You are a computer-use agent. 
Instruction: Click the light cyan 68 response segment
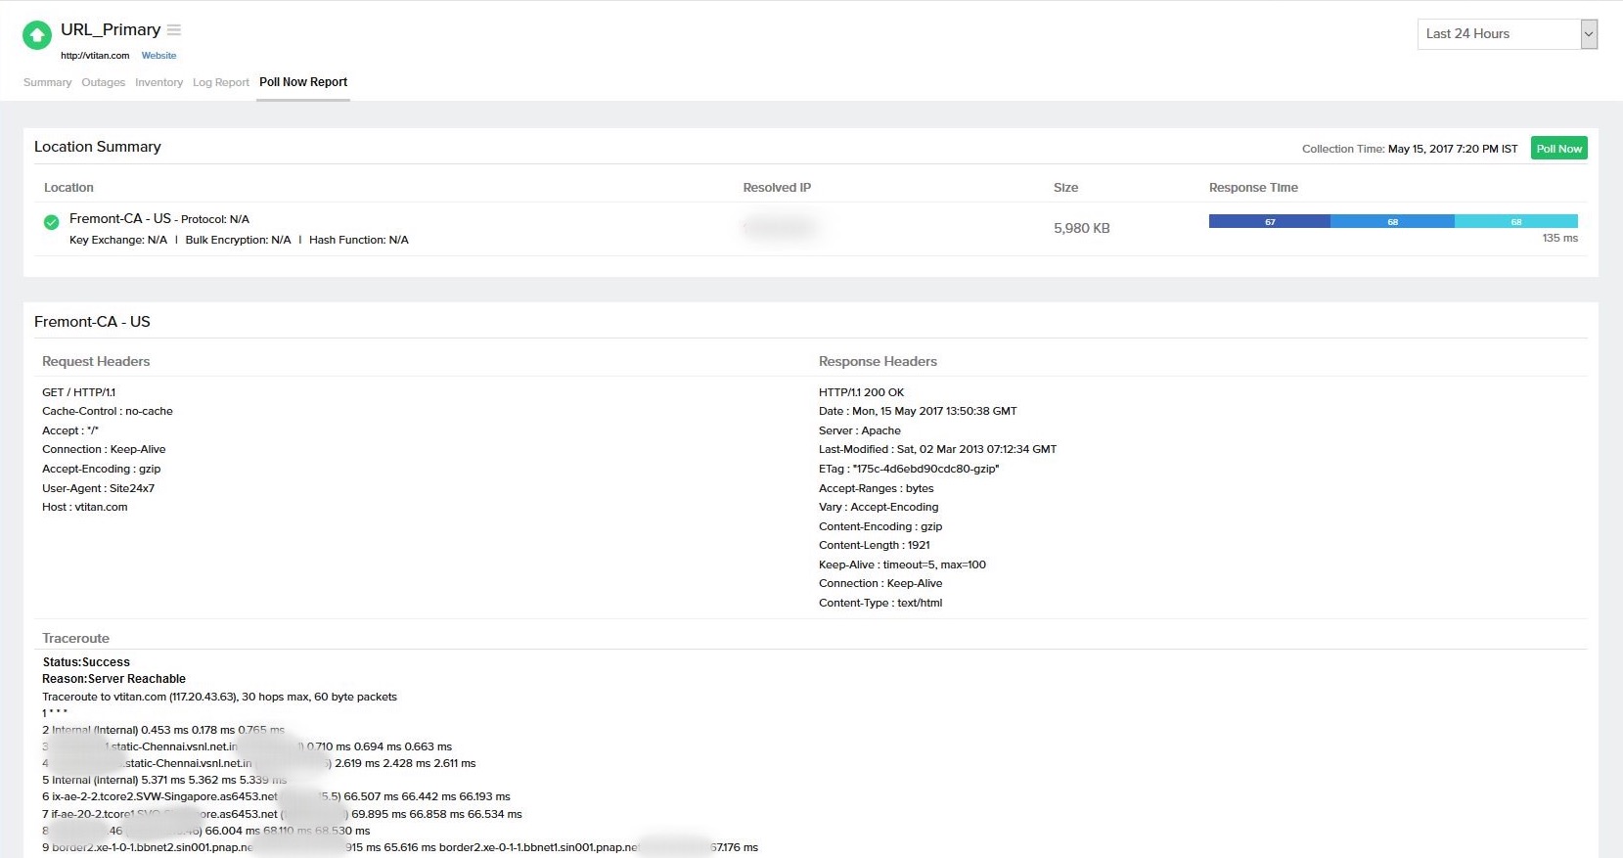(x=1515, y=221)
